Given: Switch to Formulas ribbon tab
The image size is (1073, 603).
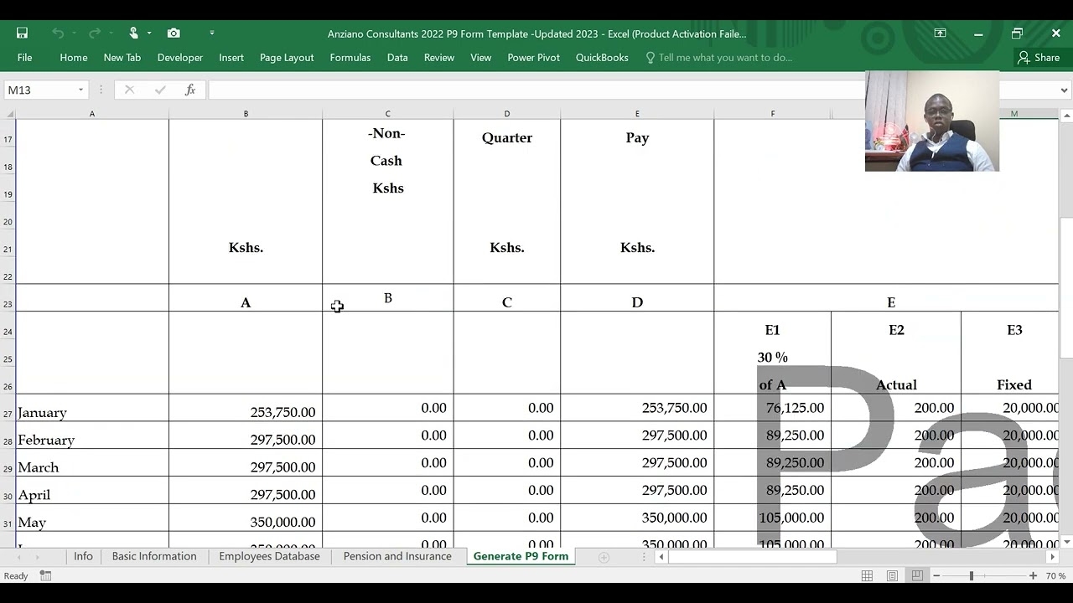Looking at the screenshot, I should point(350,57).
